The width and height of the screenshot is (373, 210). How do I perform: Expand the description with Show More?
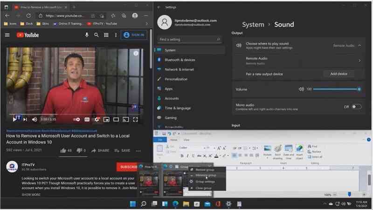31,195
